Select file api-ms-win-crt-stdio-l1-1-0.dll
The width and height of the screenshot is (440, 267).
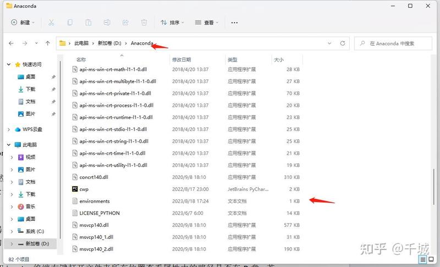113,129
